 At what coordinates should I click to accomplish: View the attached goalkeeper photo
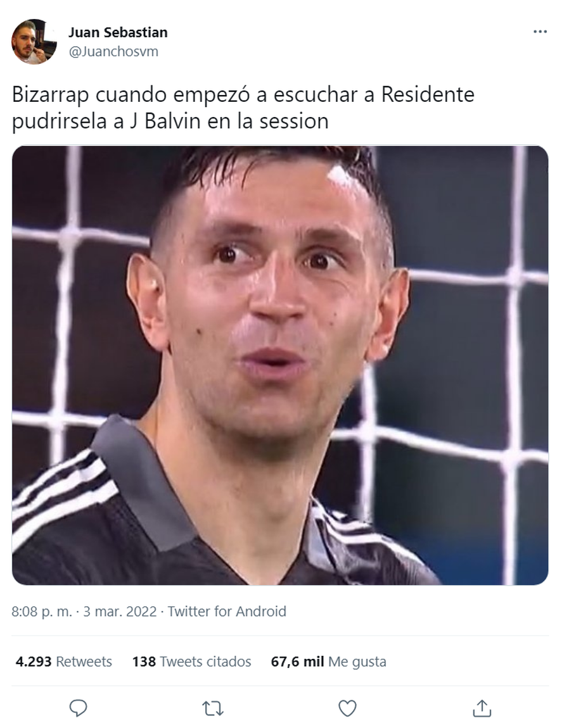click(x=280, y=365)
